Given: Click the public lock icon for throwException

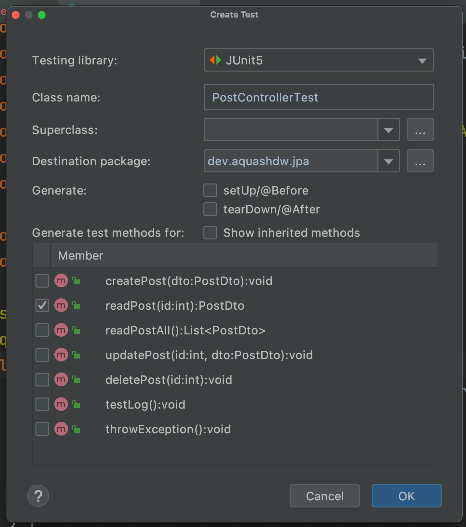Looking at the screenshot, I should [76, 429].
